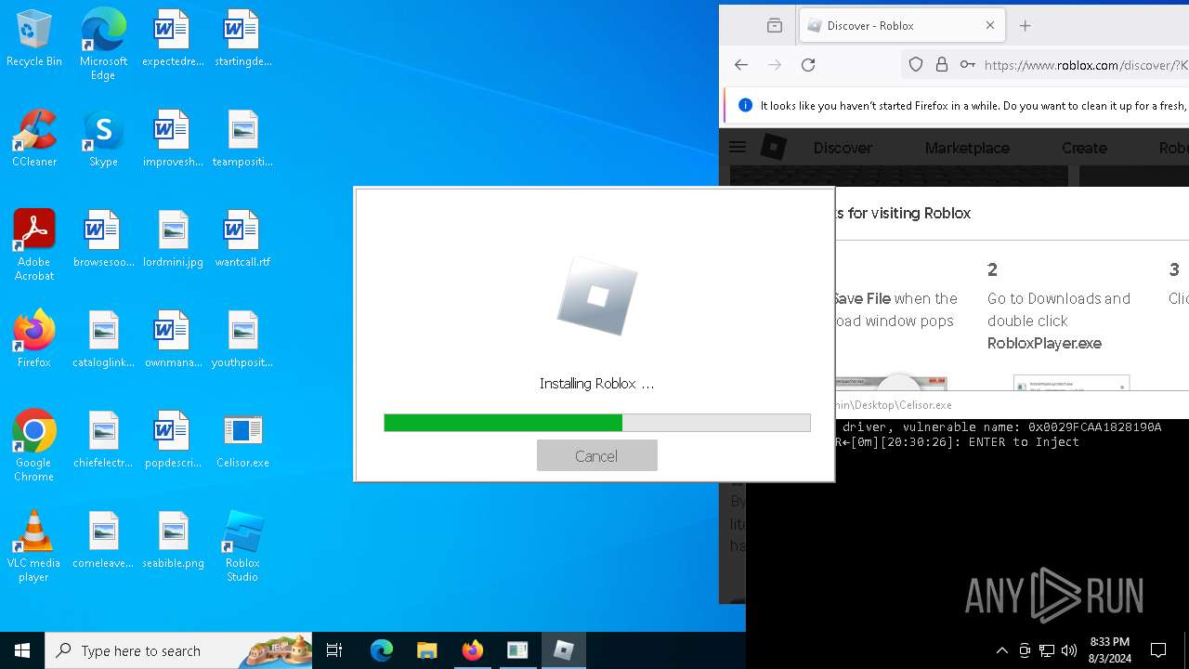Image resolution: width=1189 pixels, height=669 pixels.
Task: Open Task View from the taskbar
Action: (x=334, y=650)
